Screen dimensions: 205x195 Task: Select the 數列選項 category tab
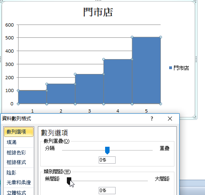click(19, 132)
